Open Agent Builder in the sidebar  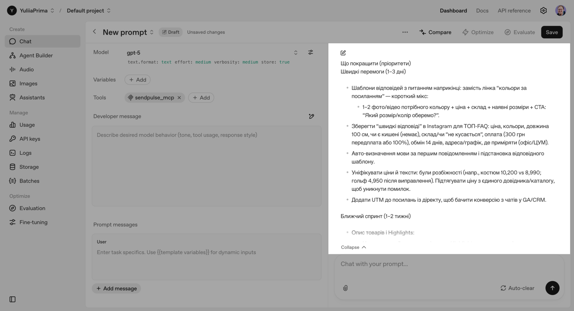36,55
